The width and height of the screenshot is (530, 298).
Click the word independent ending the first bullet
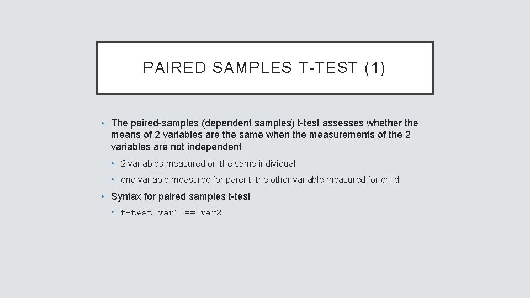pos(214,147)
